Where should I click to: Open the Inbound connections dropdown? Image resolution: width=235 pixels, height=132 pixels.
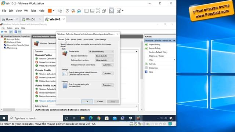[x=104, y=56]
